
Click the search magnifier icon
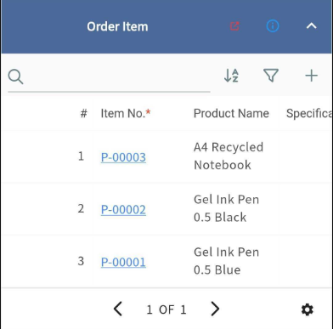click(x=15, y=77)
